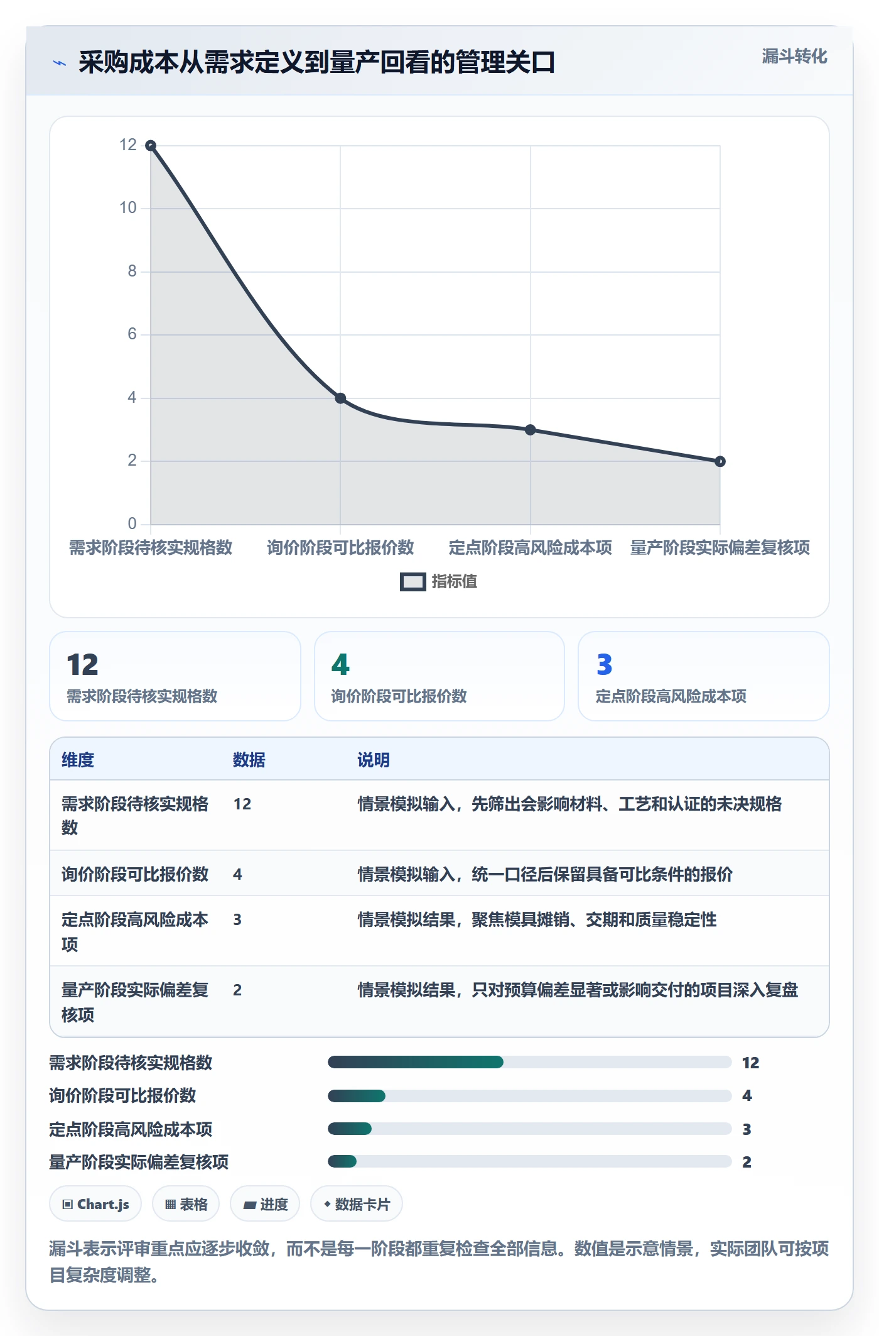Click the 表格 tag chip

click(186, 1204)
